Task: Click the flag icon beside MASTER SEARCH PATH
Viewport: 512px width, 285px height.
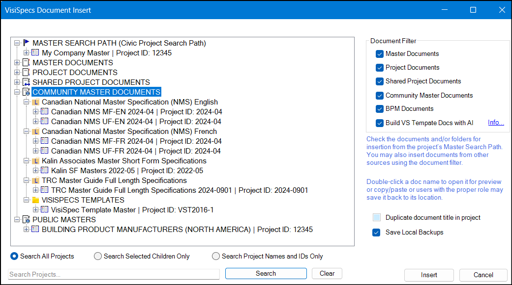Action: pos(26,43)
